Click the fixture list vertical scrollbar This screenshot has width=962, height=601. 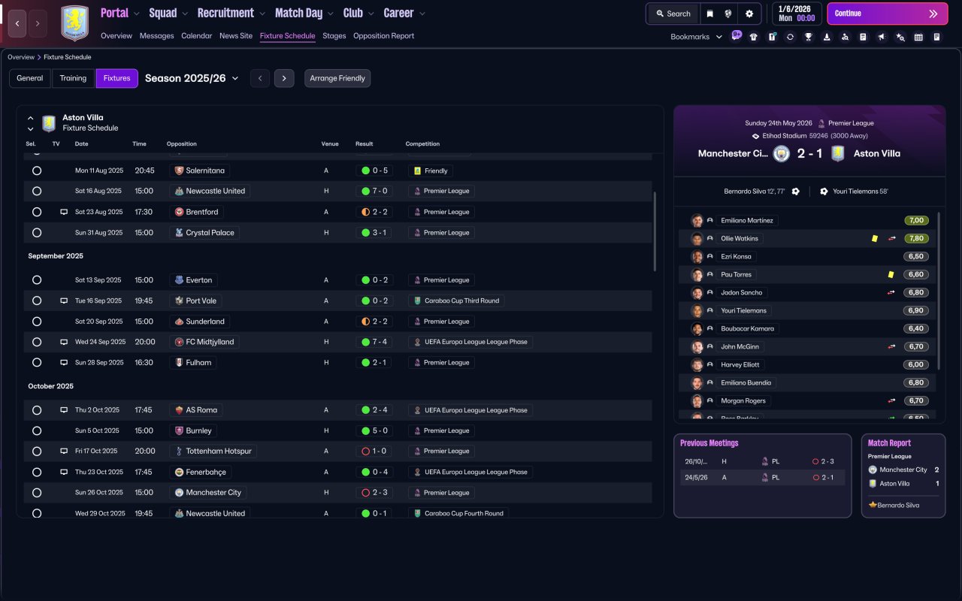655,231
